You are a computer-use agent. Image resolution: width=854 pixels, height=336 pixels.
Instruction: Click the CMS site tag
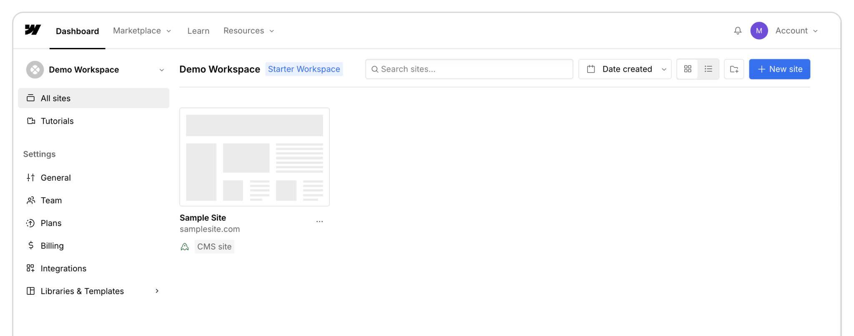point(214,247)
